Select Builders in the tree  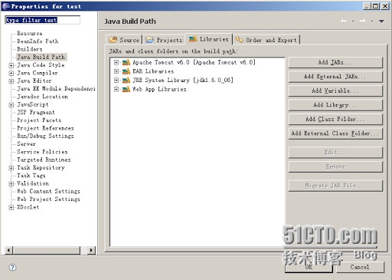(x=30, y=49)
